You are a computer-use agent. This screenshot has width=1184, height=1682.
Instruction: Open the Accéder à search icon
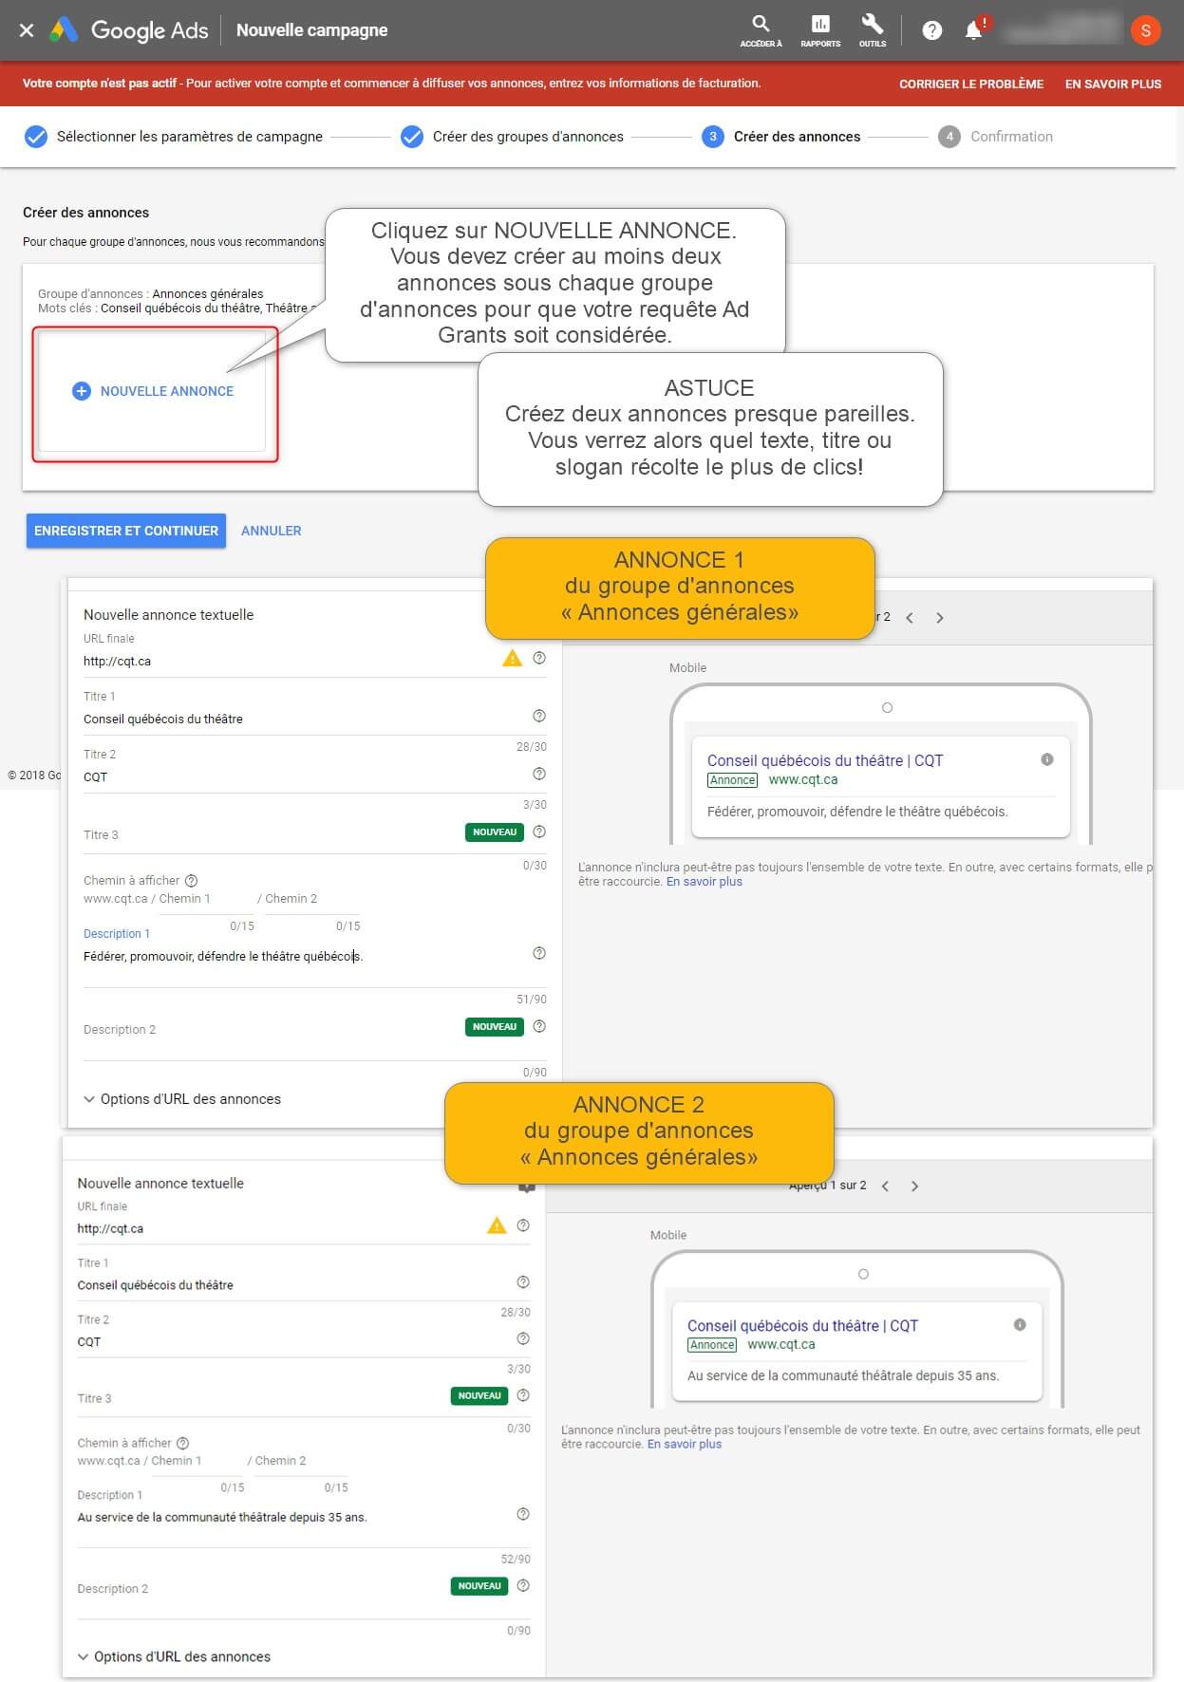click(x=761, y=30)
